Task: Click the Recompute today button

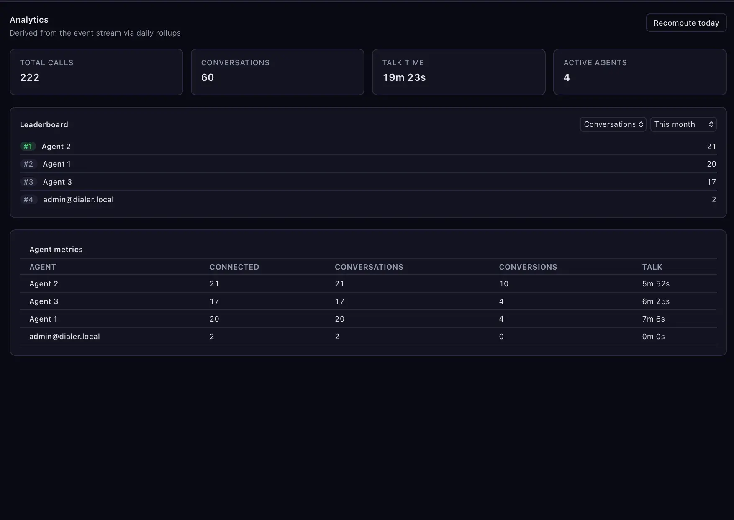Action: click(686, 23)
